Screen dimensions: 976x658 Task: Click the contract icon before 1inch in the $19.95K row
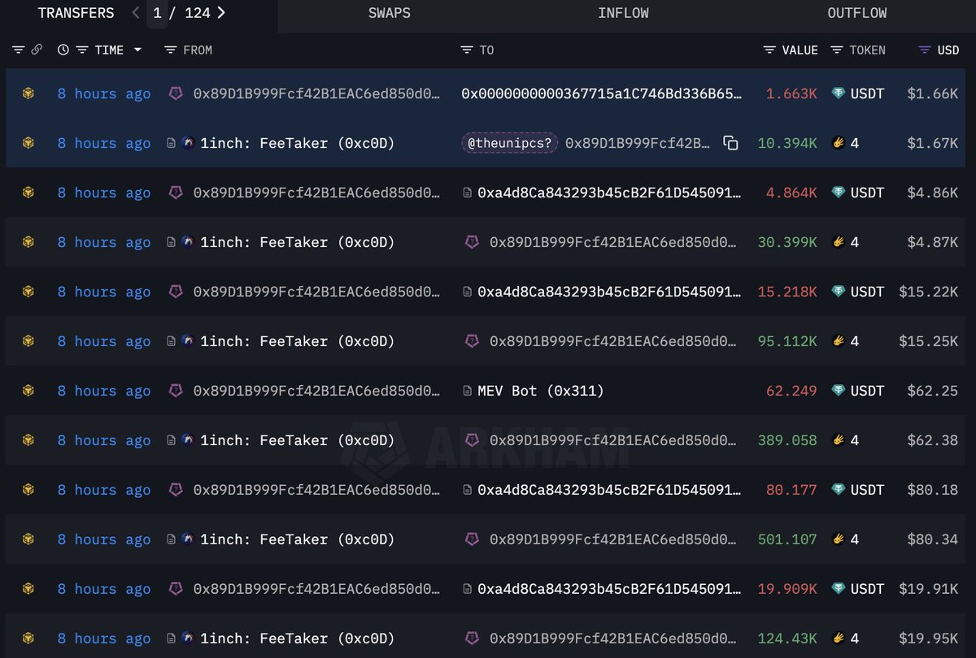pos(171,639)
